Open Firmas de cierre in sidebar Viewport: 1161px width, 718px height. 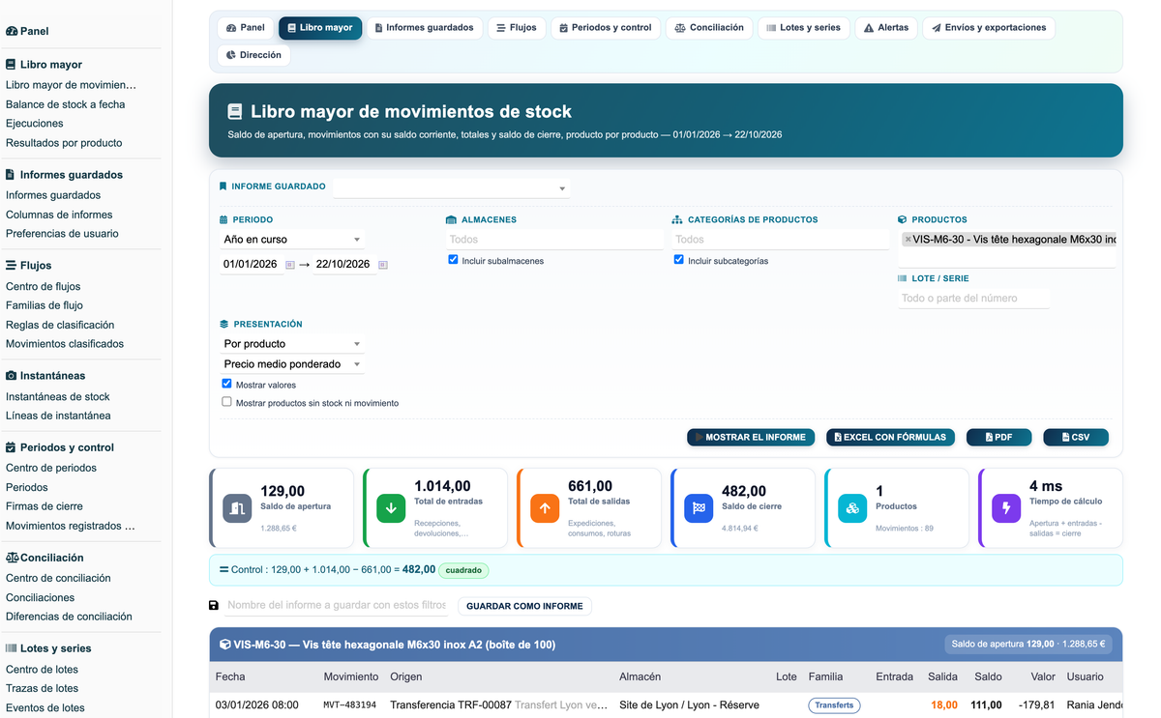[45, 506]
